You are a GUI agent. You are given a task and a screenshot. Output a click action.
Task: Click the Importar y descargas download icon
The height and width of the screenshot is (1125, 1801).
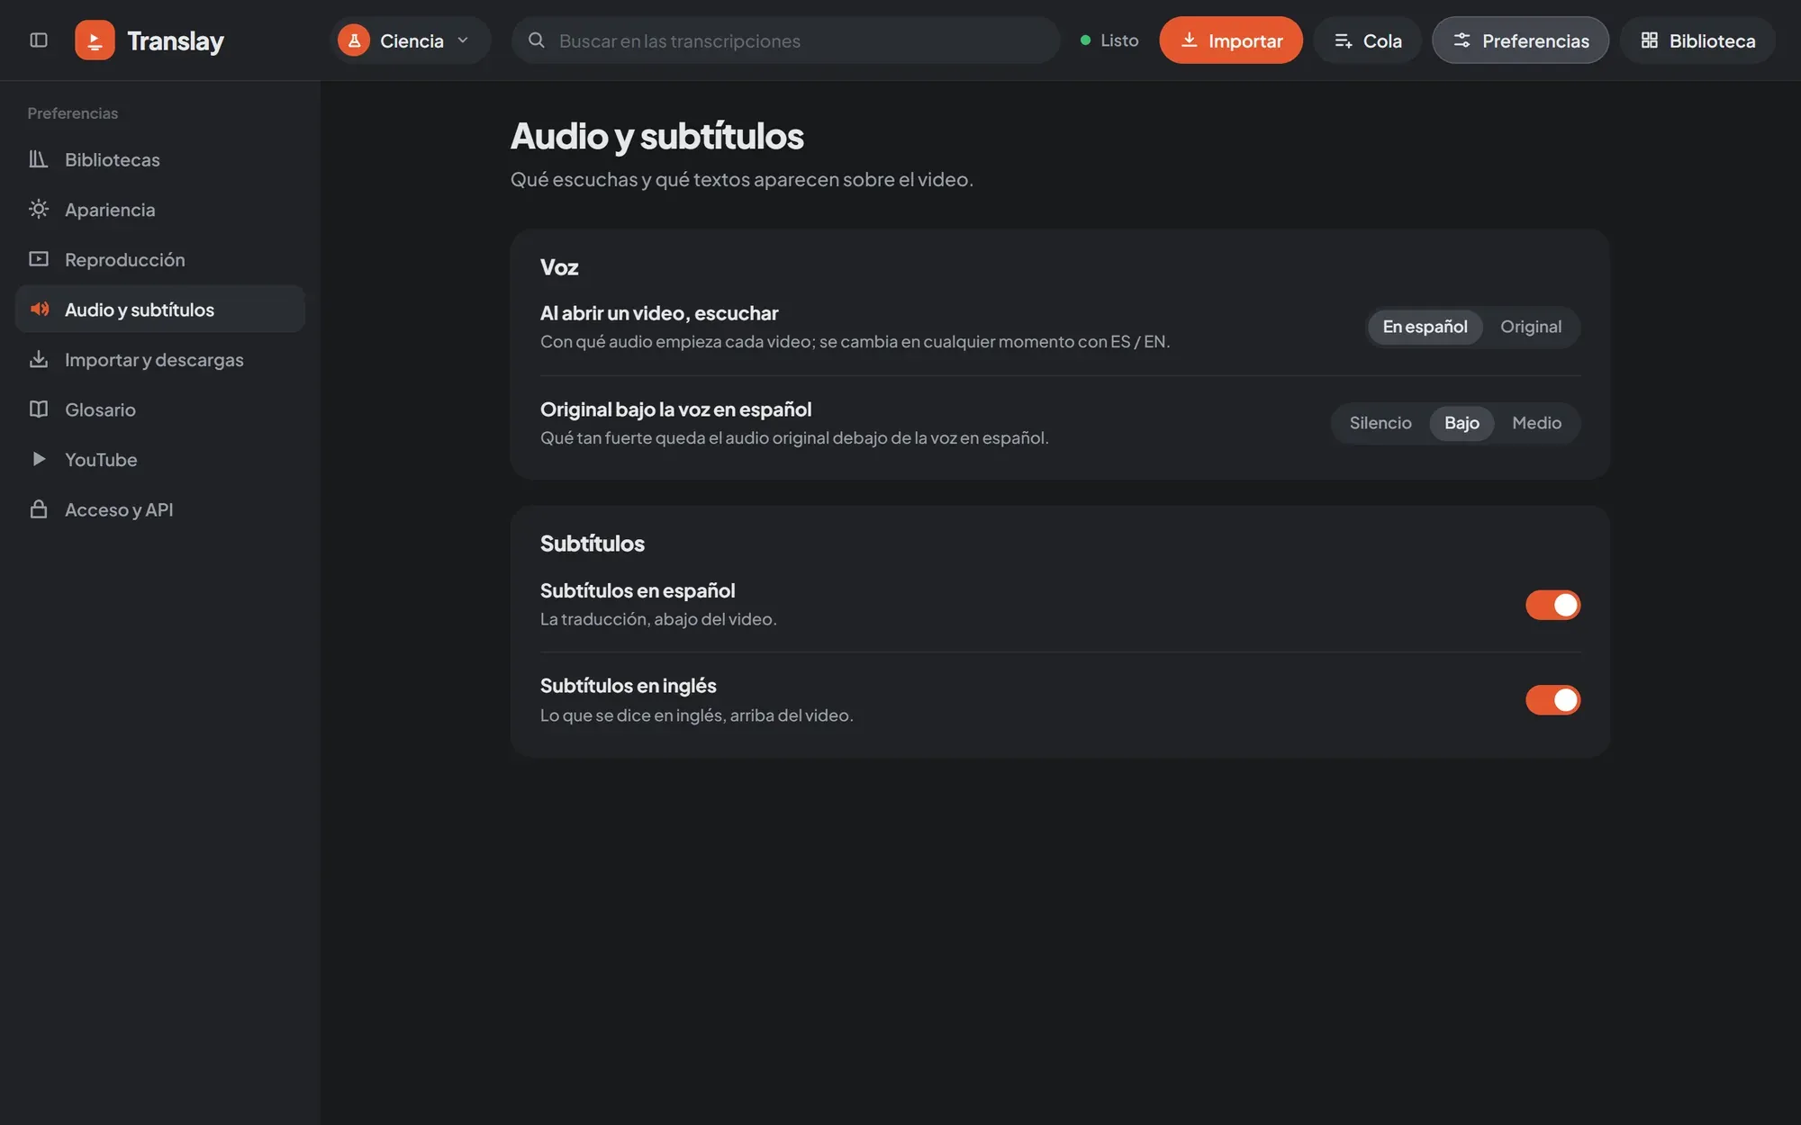39,360
